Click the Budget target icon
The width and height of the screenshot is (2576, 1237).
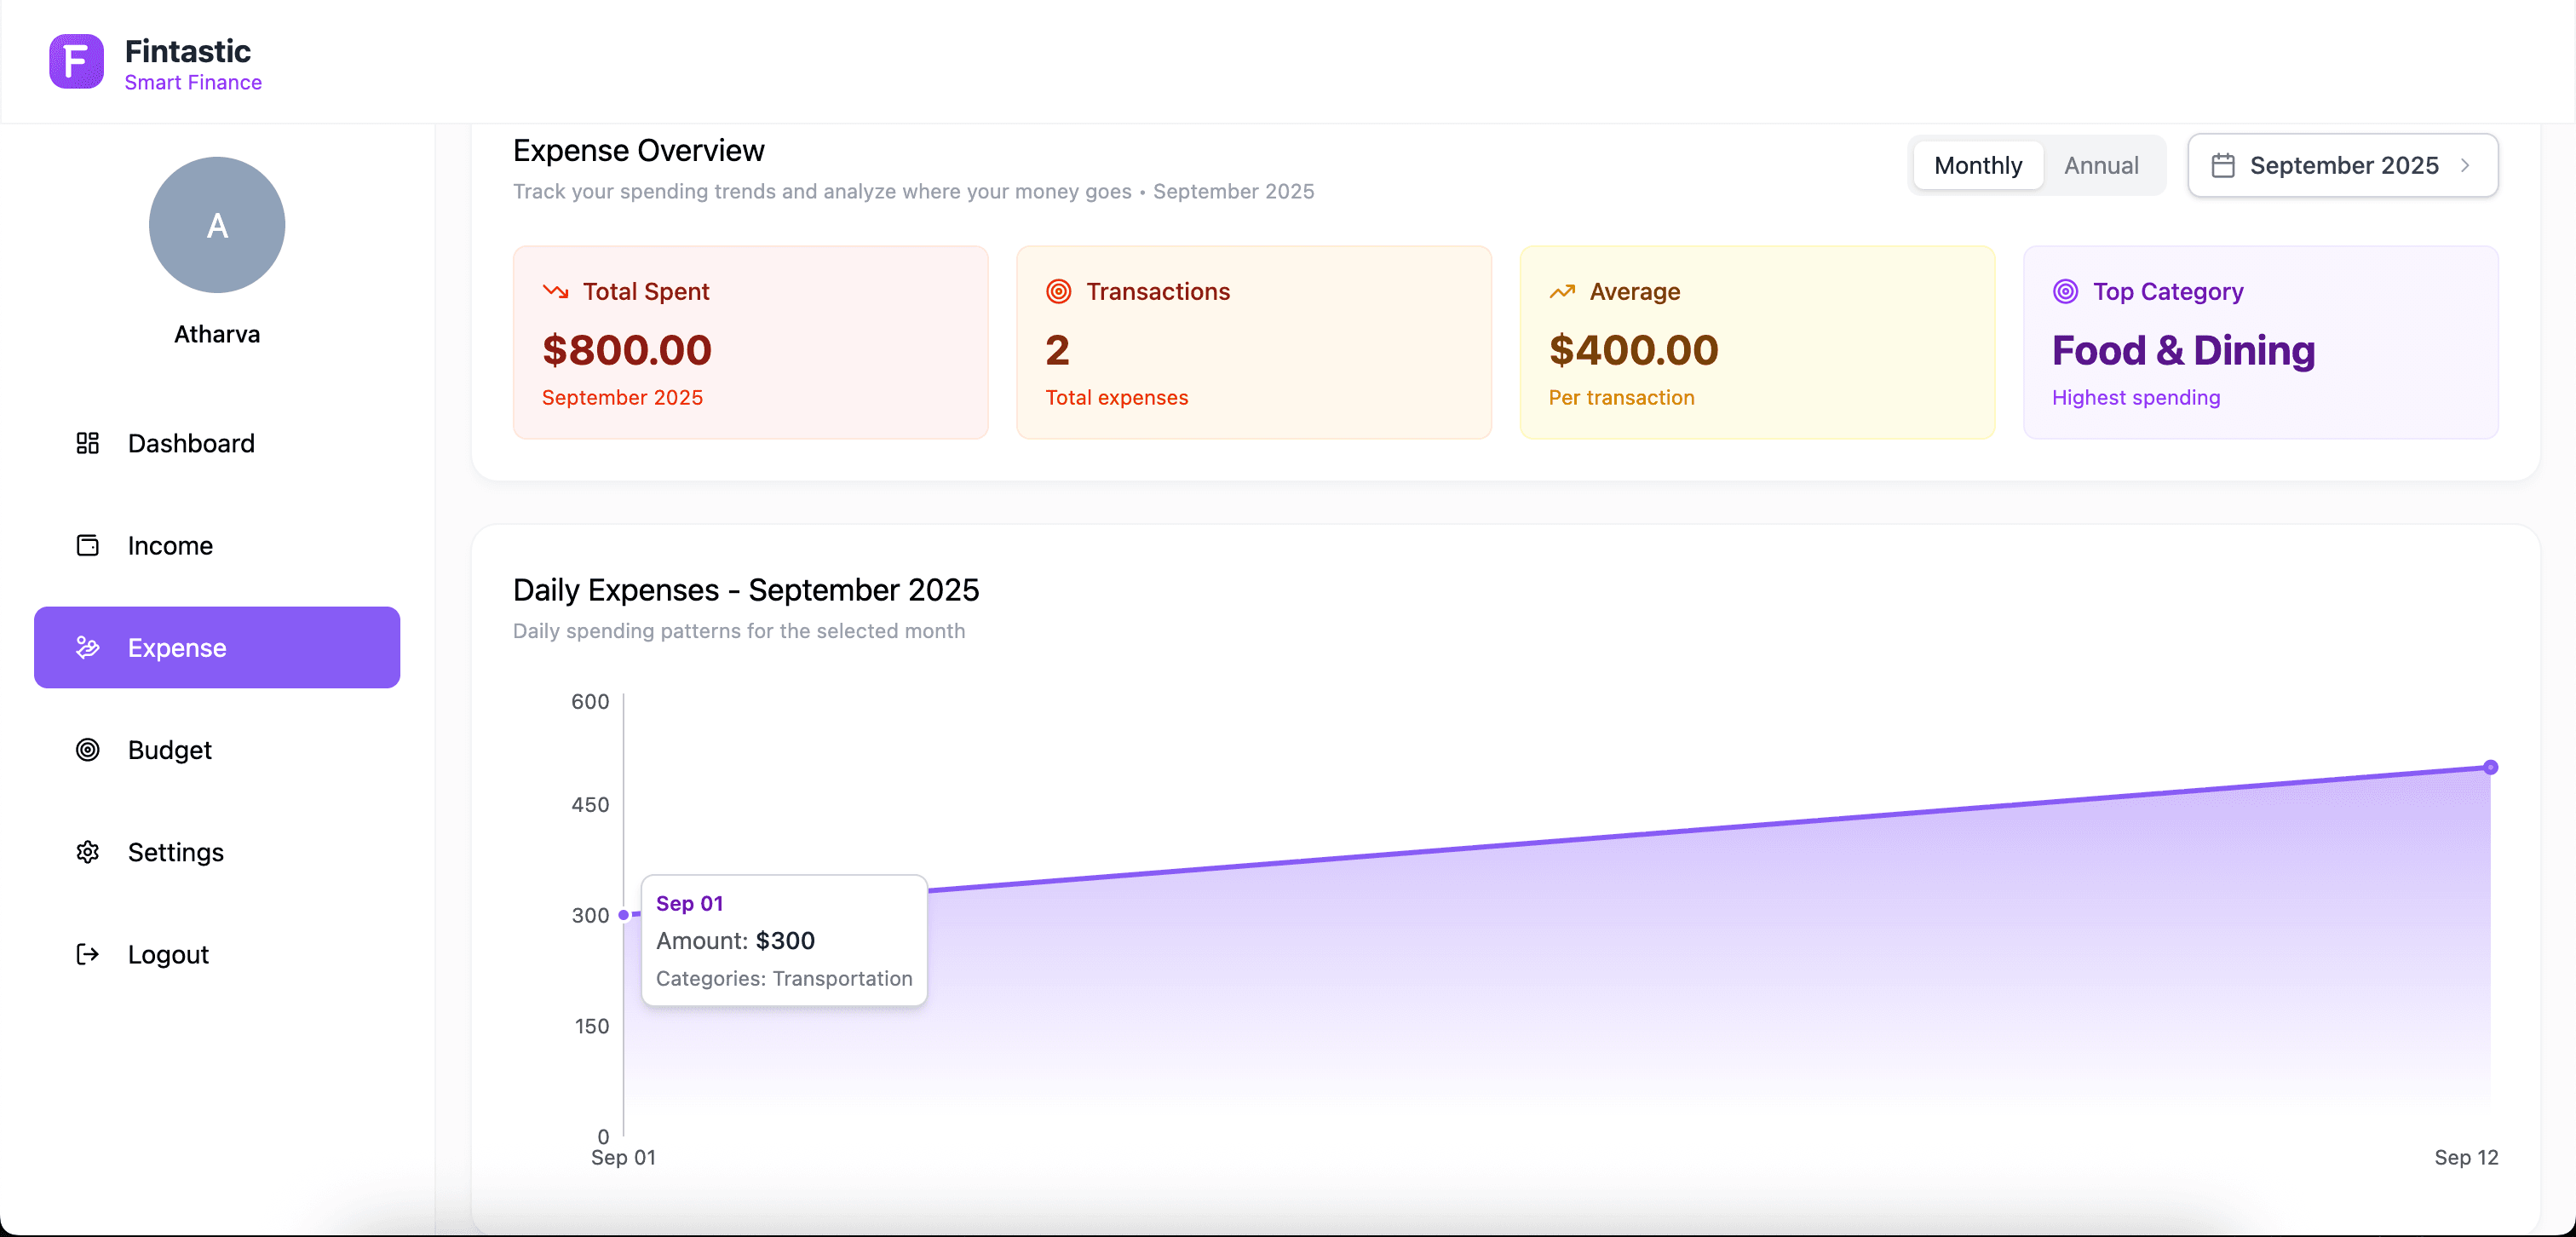coord(87,750)
